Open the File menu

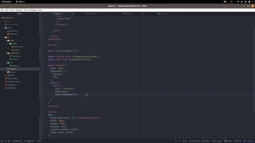click(x=2, y=10)
